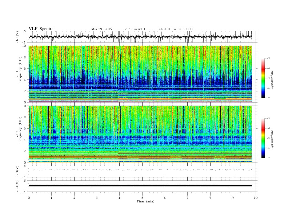Click the "3" tick on the time axis
The width and height of the screenshot is (288, 222).
click(97, 198)
